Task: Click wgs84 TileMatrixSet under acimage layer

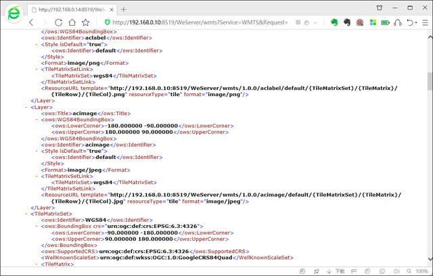Action: [103, 183]
